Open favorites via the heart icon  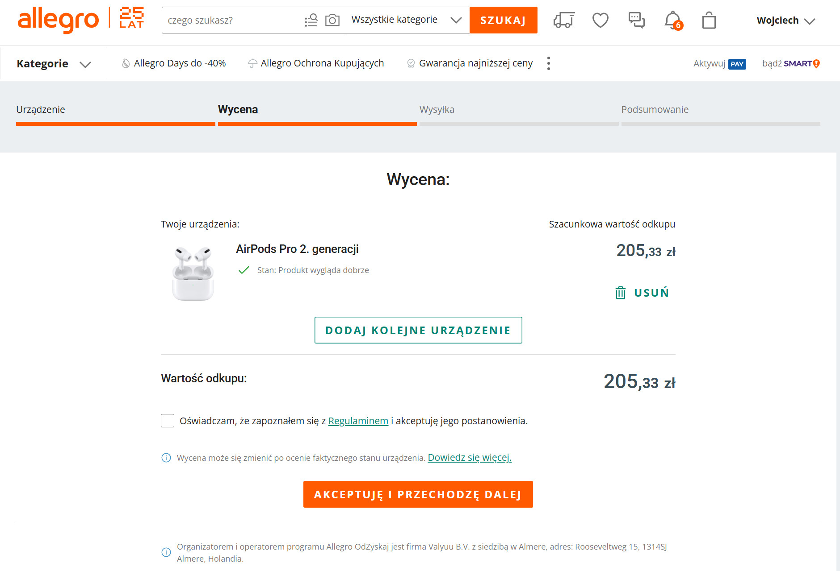tap(600, 21)
